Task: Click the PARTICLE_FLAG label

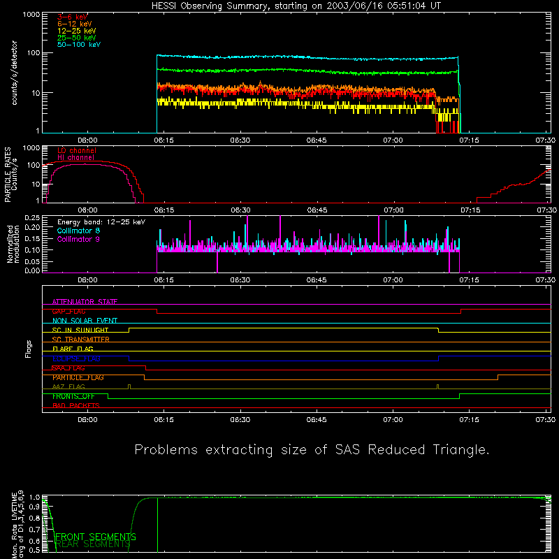Action: pos(78,377)
